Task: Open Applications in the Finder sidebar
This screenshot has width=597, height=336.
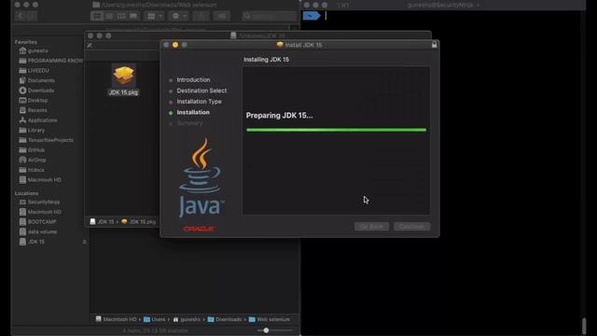Action: tap(38, 120)
